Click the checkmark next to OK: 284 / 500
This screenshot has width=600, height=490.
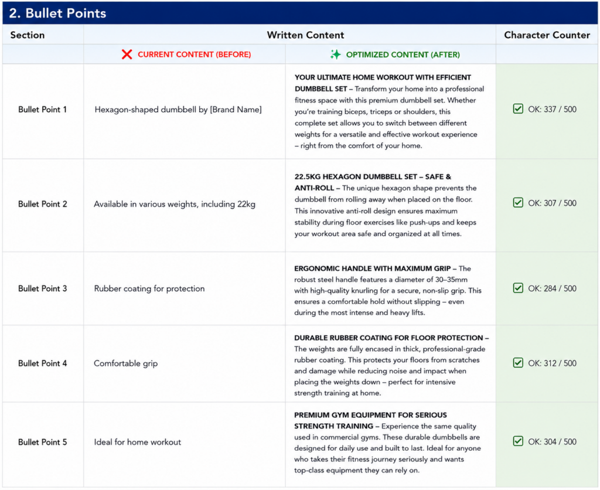pyautogui.click(x=518, y=288)
